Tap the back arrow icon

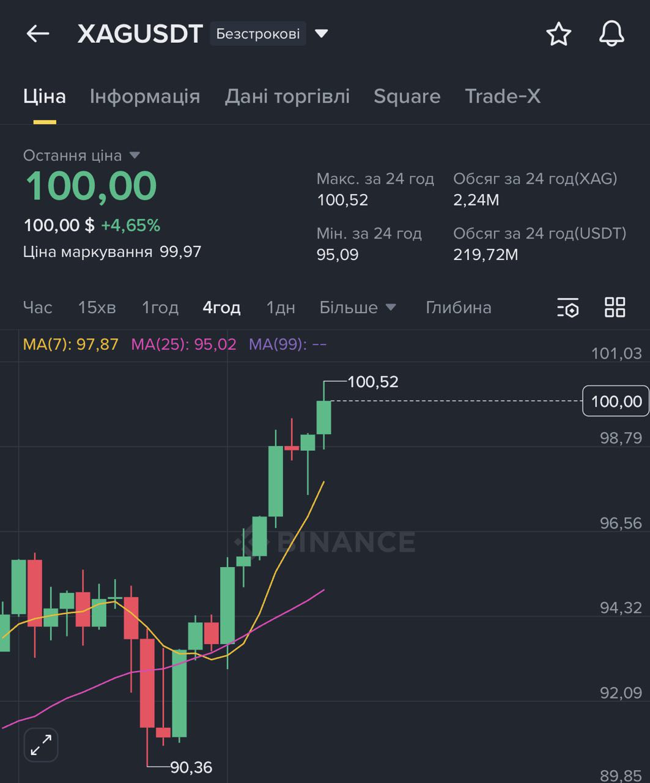pyautogui.click(x=37, y=34)
